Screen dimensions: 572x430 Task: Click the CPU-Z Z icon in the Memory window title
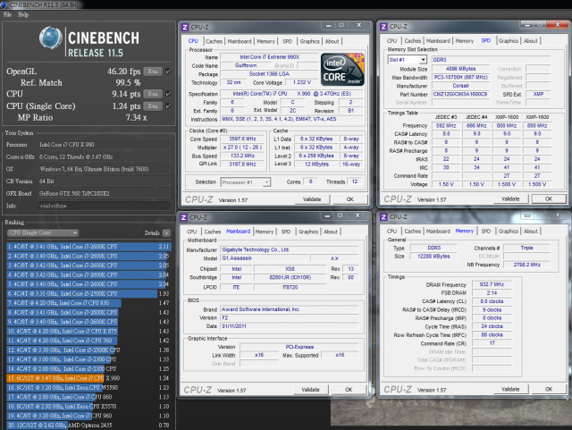[383, 217]
